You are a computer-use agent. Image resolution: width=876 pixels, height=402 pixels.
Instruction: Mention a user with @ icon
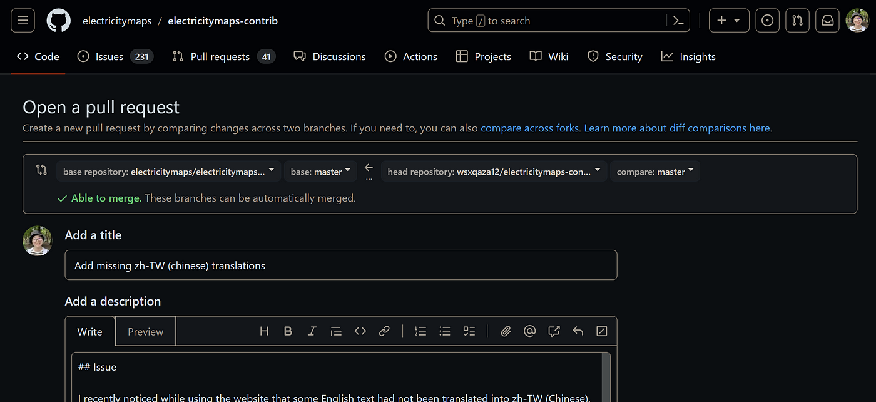[x=529, y=331]
